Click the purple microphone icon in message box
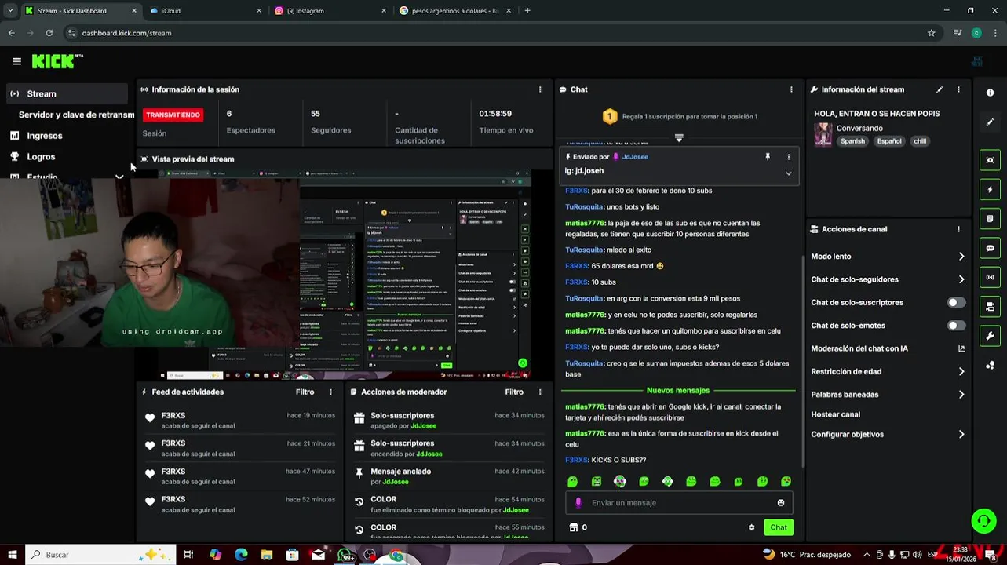The width and height of the screenshot is (1007, 565). (578, 503)
